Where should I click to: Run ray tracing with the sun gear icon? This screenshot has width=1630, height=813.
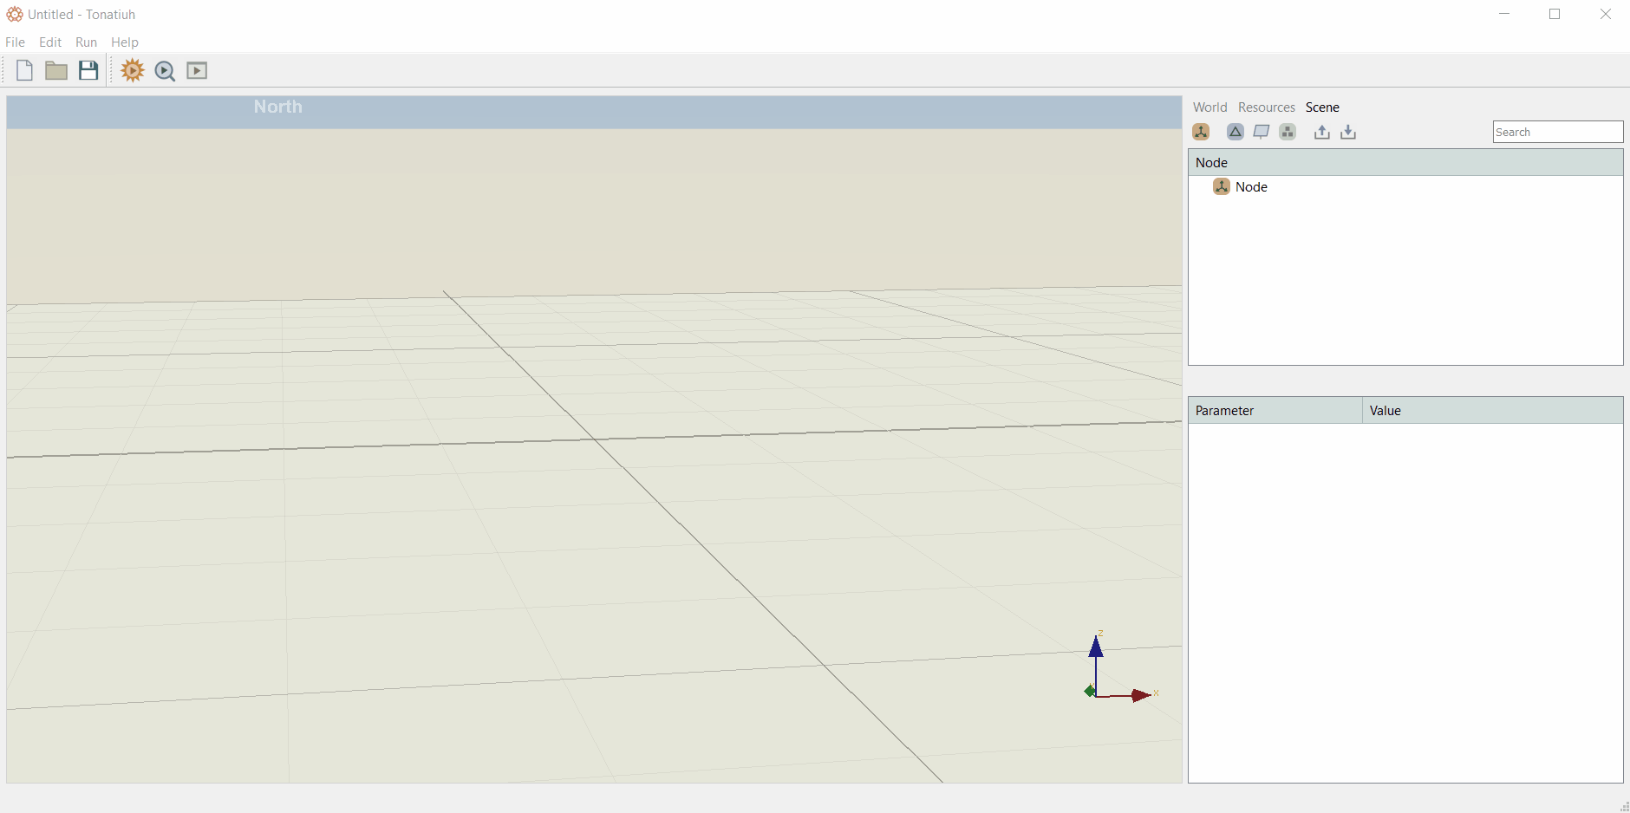[x=133, y=70]
